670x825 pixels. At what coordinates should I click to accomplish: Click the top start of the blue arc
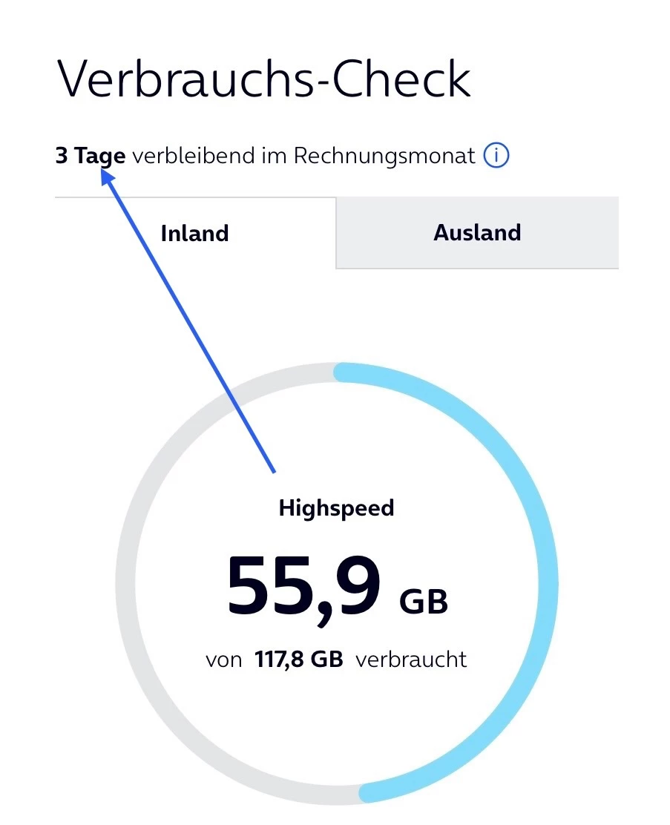(343, 372)
